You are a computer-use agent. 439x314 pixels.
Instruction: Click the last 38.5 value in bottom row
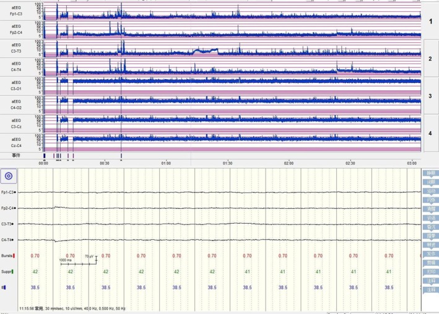point(389,287)
